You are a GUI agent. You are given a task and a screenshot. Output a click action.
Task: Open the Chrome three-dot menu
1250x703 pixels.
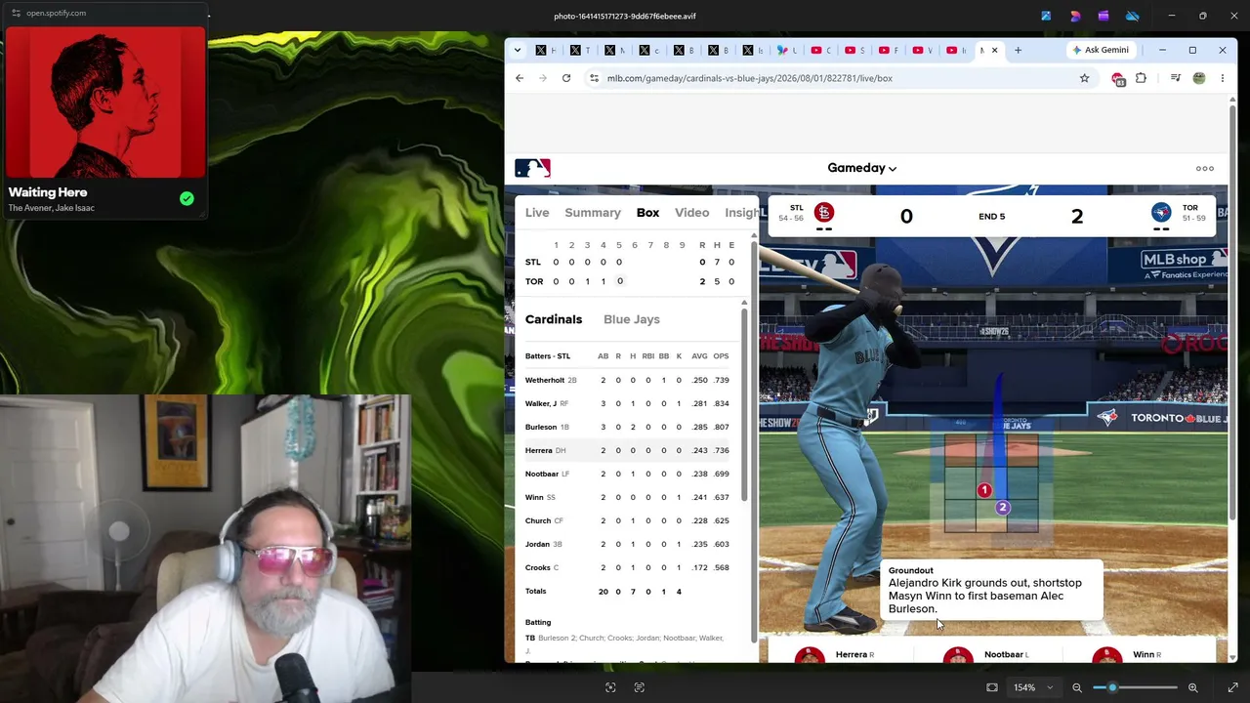pos(1222,78)
